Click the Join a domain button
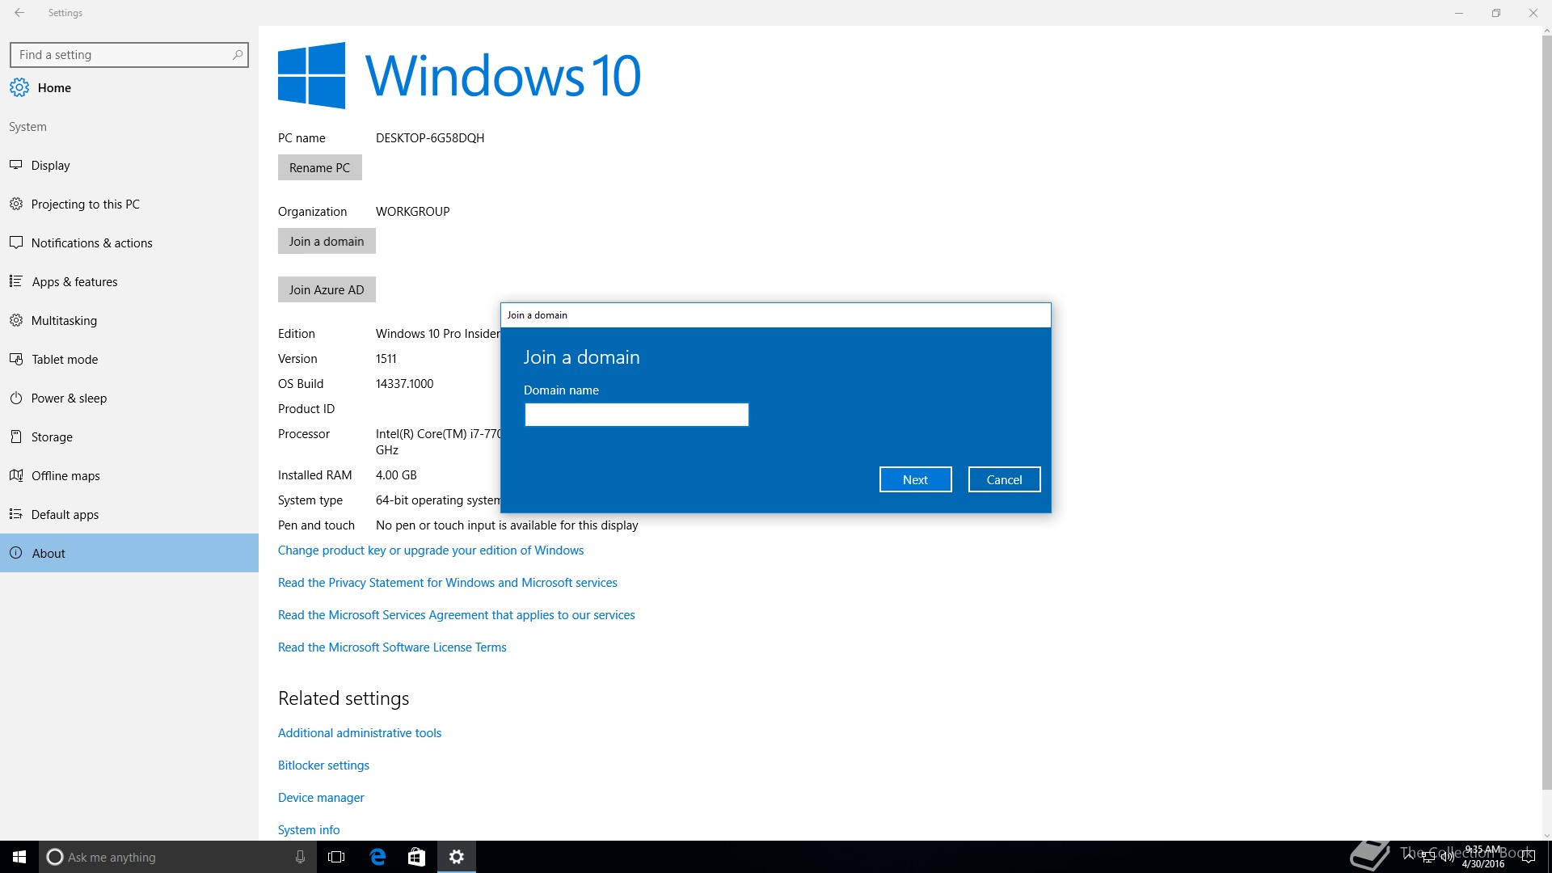This screenshot has height=873, width=1552. (327, 241)
